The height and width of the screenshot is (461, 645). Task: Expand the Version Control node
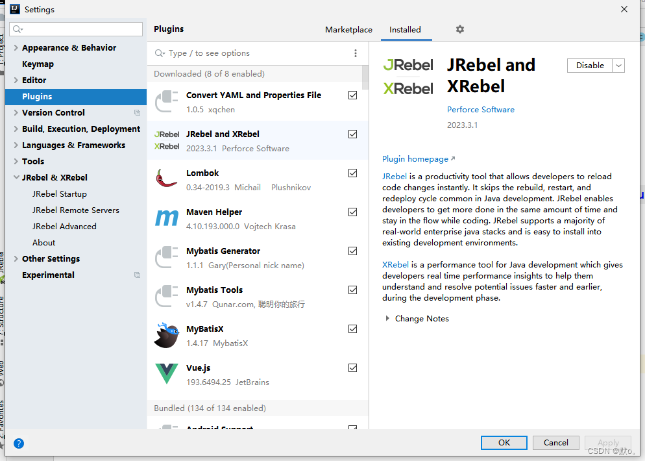(16, 113)
